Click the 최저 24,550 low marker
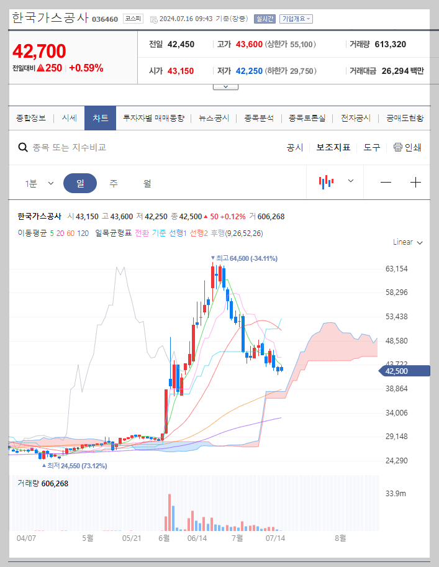Viewport: 439px width, 567px height. (75, 466)
